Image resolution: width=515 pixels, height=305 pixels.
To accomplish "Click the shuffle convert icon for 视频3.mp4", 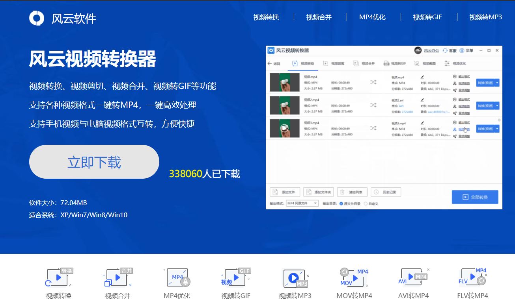I will point(373,128).
